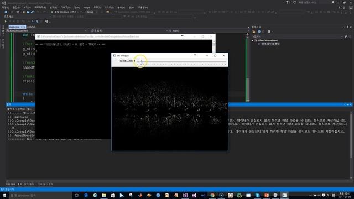Show hidden system tray icons chevron
The image size is (354, 199).
click(x=310, y=195)
